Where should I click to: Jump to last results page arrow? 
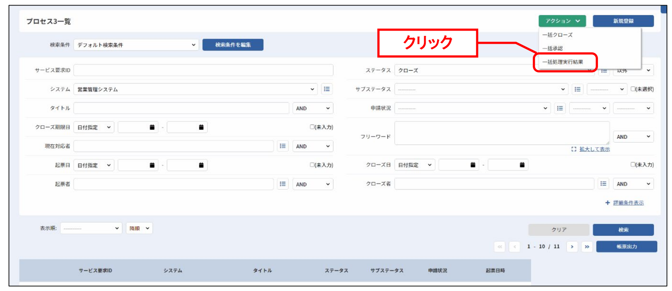tap(587, 246)
